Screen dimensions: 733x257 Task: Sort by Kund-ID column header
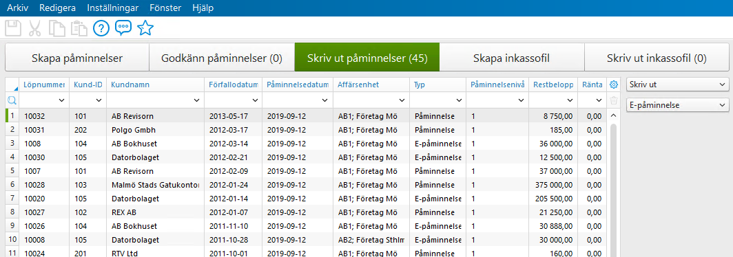[87, 85]
